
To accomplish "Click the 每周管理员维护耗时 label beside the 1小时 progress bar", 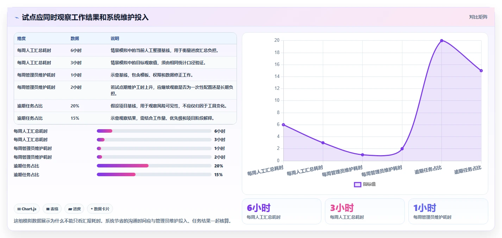I will click(x=33, y=148).
